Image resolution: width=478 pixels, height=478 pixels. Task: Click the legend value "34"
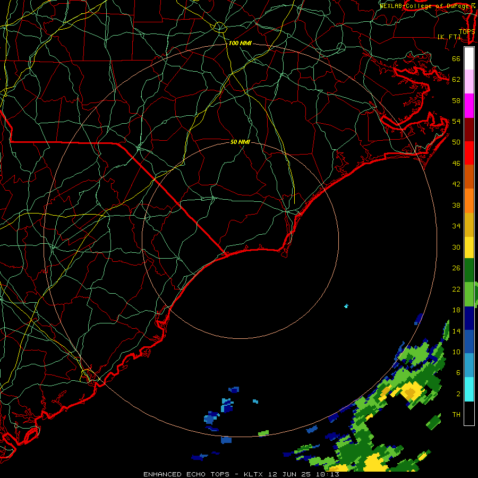point(456,226)
